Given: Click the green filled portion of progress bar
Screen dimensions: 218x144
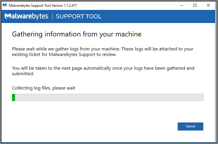Looking at the screenshot, I should [13, 97].
